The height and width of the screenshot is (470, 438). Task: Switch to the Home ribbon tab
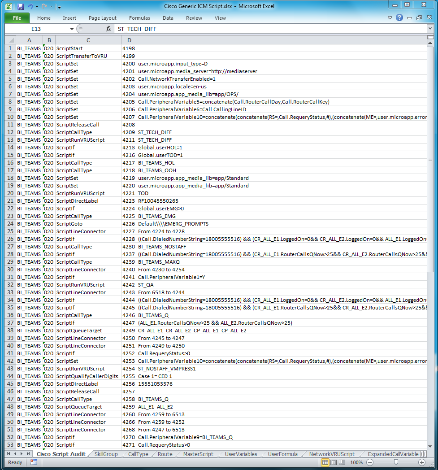tap(44, 18)
